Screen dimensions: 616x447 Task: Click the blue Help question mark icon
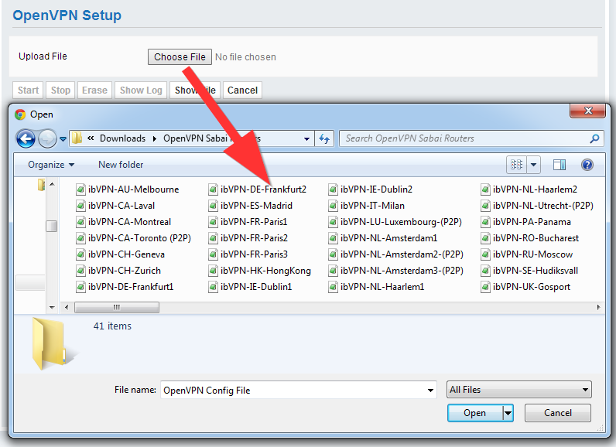[587, 165]
